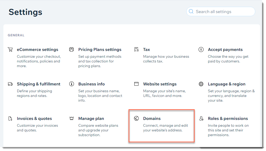Click the search magnifier icon
This screenshot has height=151, width=266.
pyautogui.click(x=191, y=11)
